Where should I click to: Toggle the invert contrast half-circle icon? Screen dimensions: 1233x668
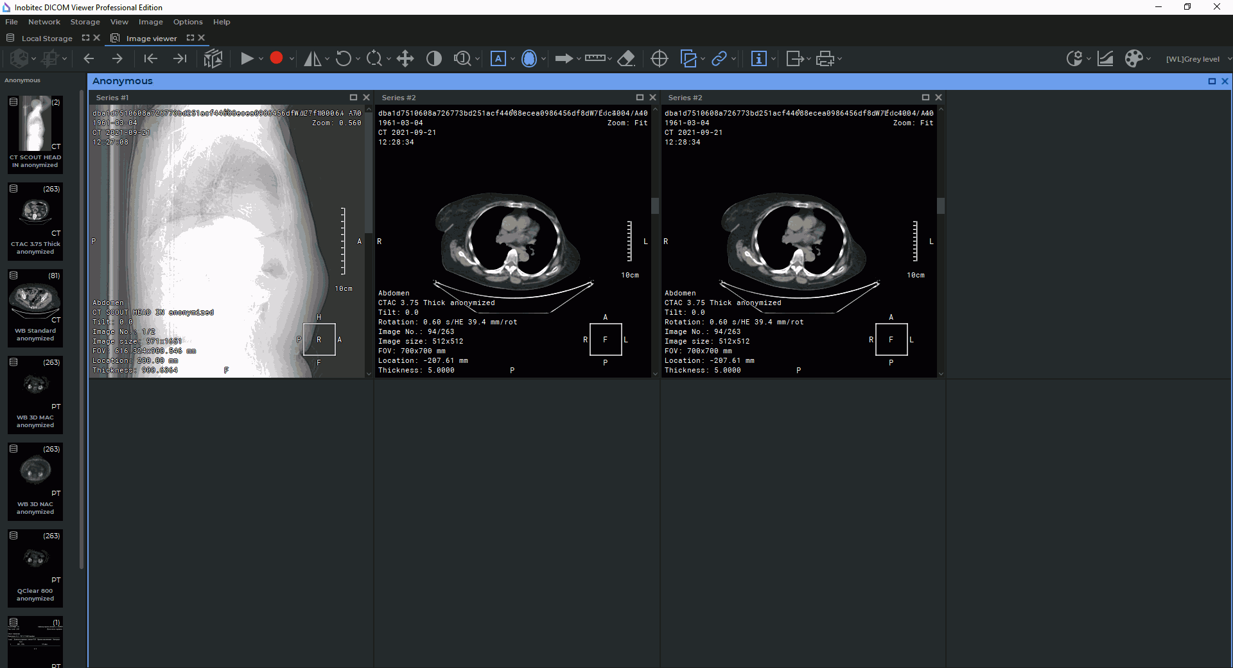pyautogui.click(x=434, y=59)
